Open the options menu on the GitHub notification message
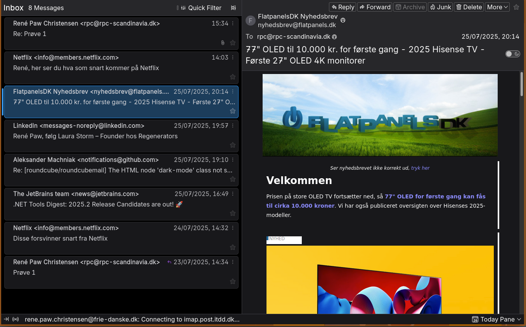Viewport: 526px width, 327px height. tap(233, 160)
